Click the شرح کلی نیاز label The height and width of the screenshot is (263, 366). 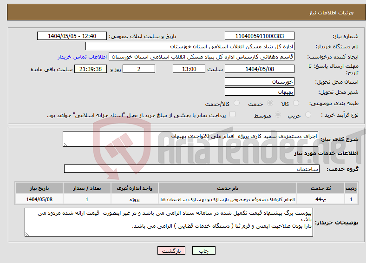click(x=340, y=139)
